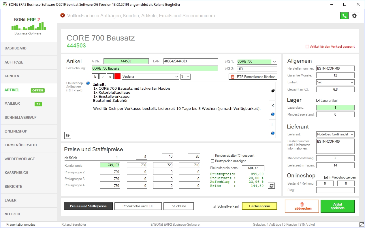Click Artikel speichern button

pos(338,206)
